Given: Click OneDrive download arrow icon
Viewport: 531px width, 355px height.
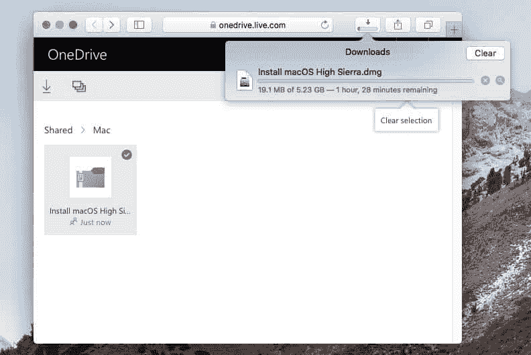Looking at the screenshot, I should click(47, 86).
